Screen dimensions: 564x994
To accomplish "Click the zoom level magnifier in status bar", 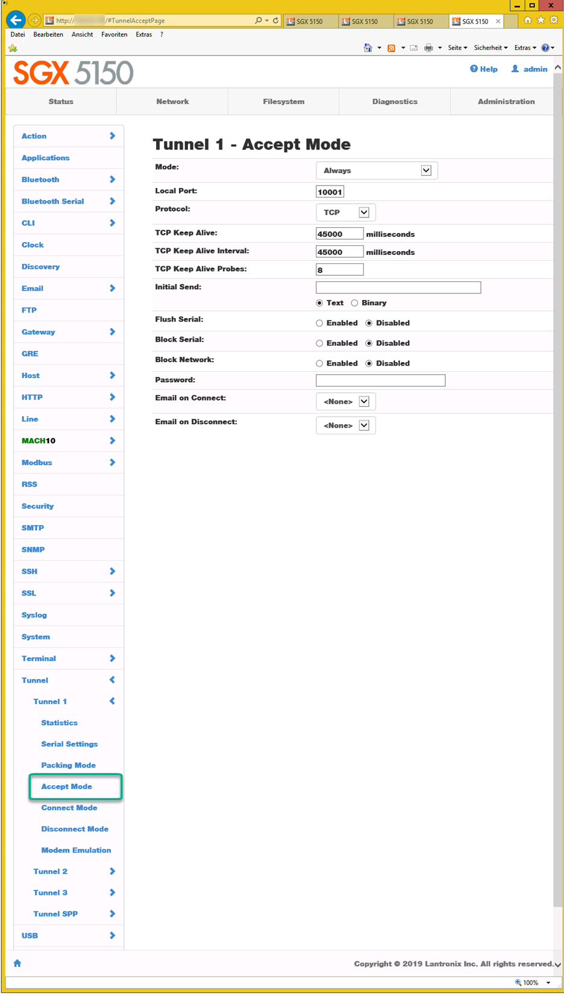I will pyautogui.click(x=518, y=983).
